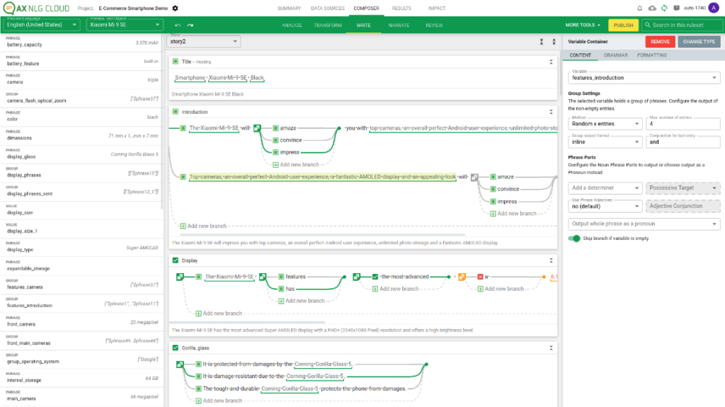Switch to the Narrate tab

(399, 25)
